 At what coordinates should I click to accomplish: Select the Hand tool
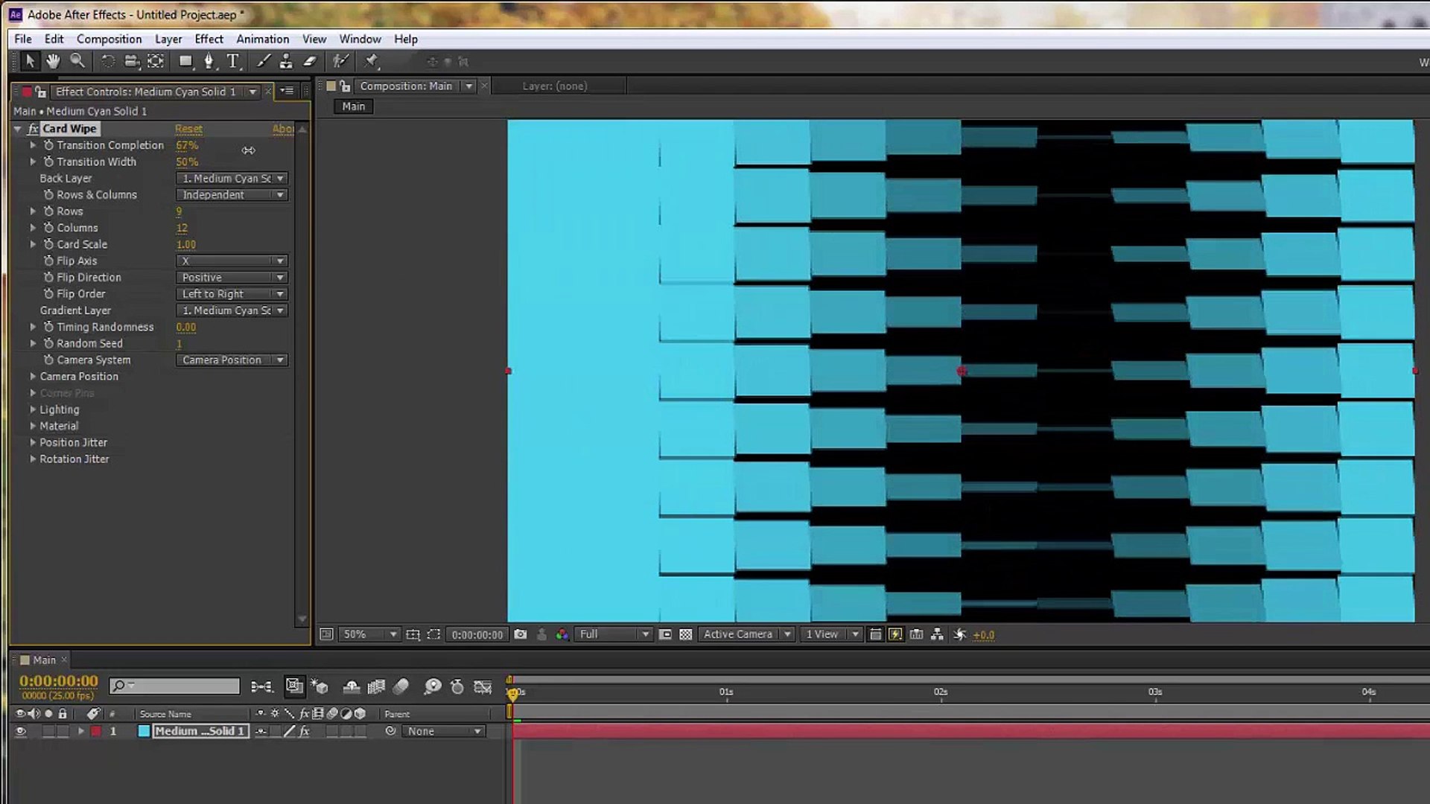coord(53,61)
